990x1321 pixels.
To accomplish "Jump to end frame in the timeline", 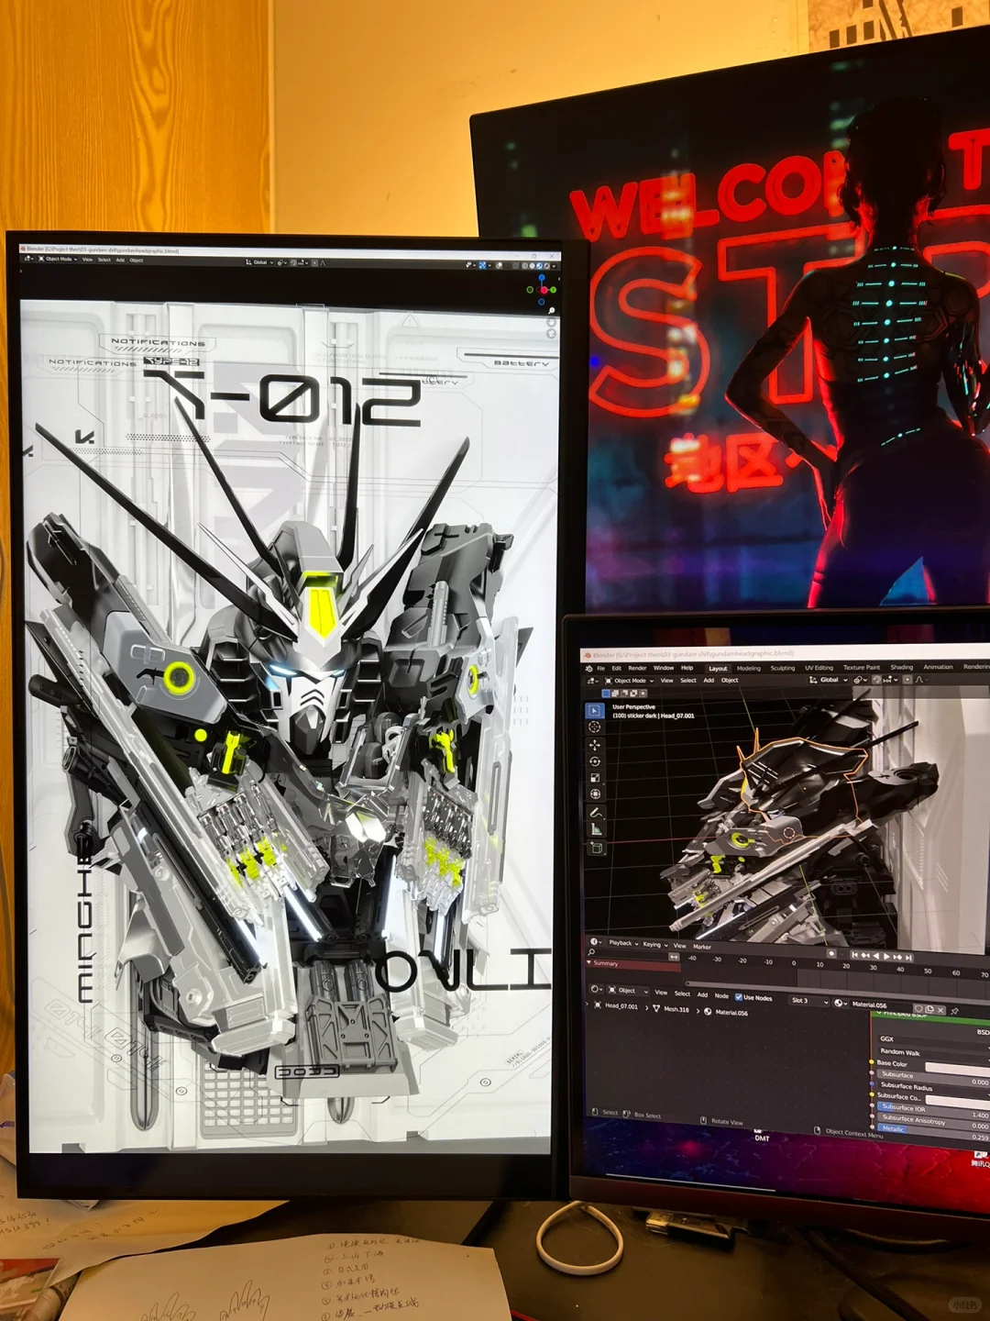I will (x=908, y=957).
